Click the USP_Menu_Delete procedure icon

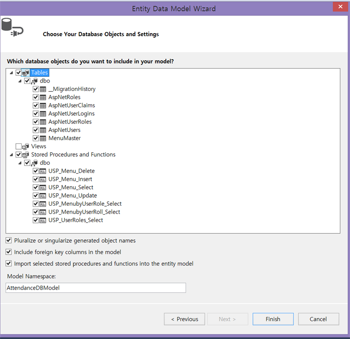click(x=43, y=171)
